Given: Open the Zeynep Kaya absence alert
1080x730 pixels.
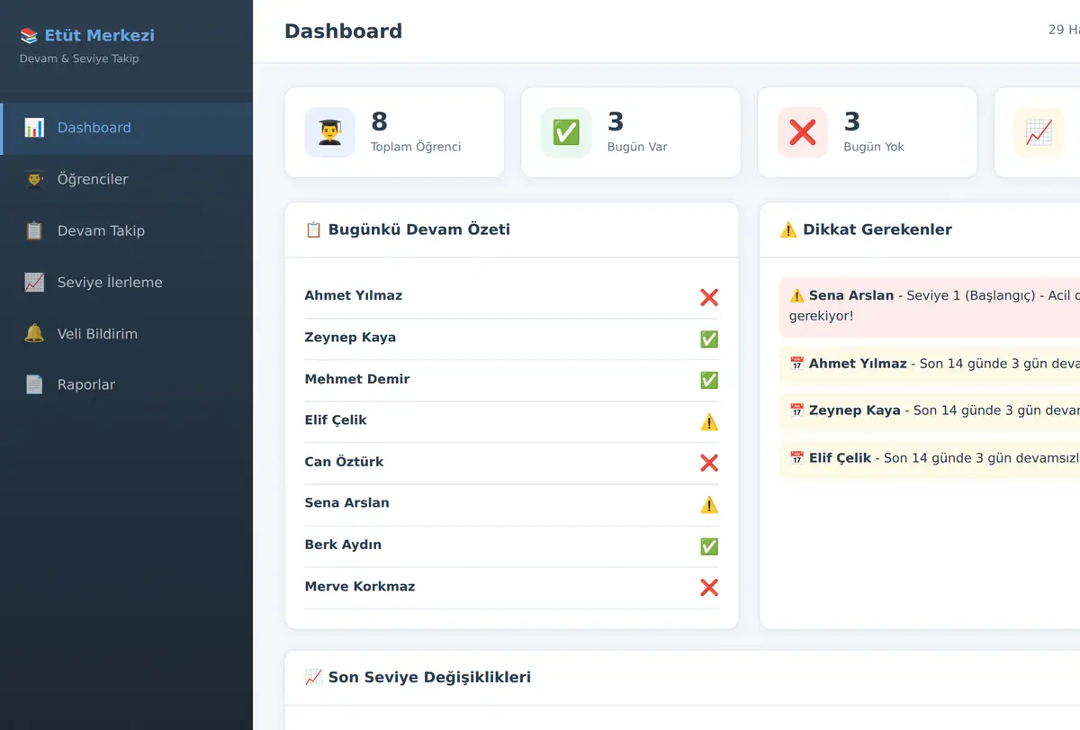Looking at the screenshot, I should point(929,410).
